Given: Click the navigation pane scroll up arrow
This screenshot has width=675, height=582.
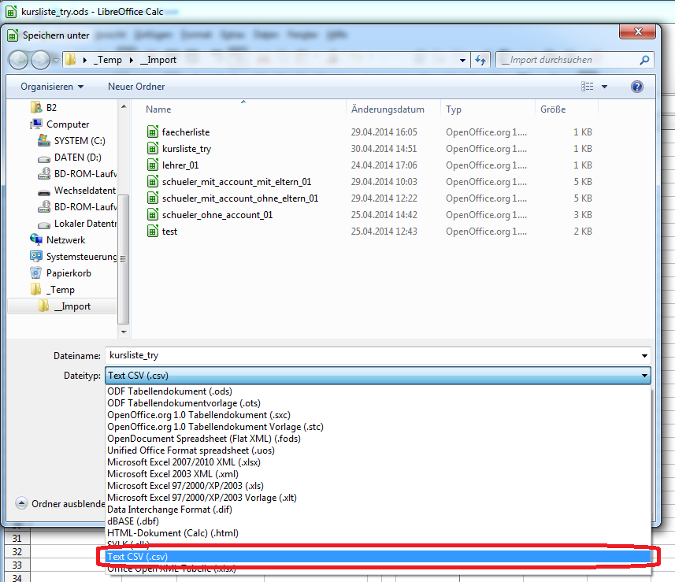Looking at the screenshot, I should coord(124,106).
